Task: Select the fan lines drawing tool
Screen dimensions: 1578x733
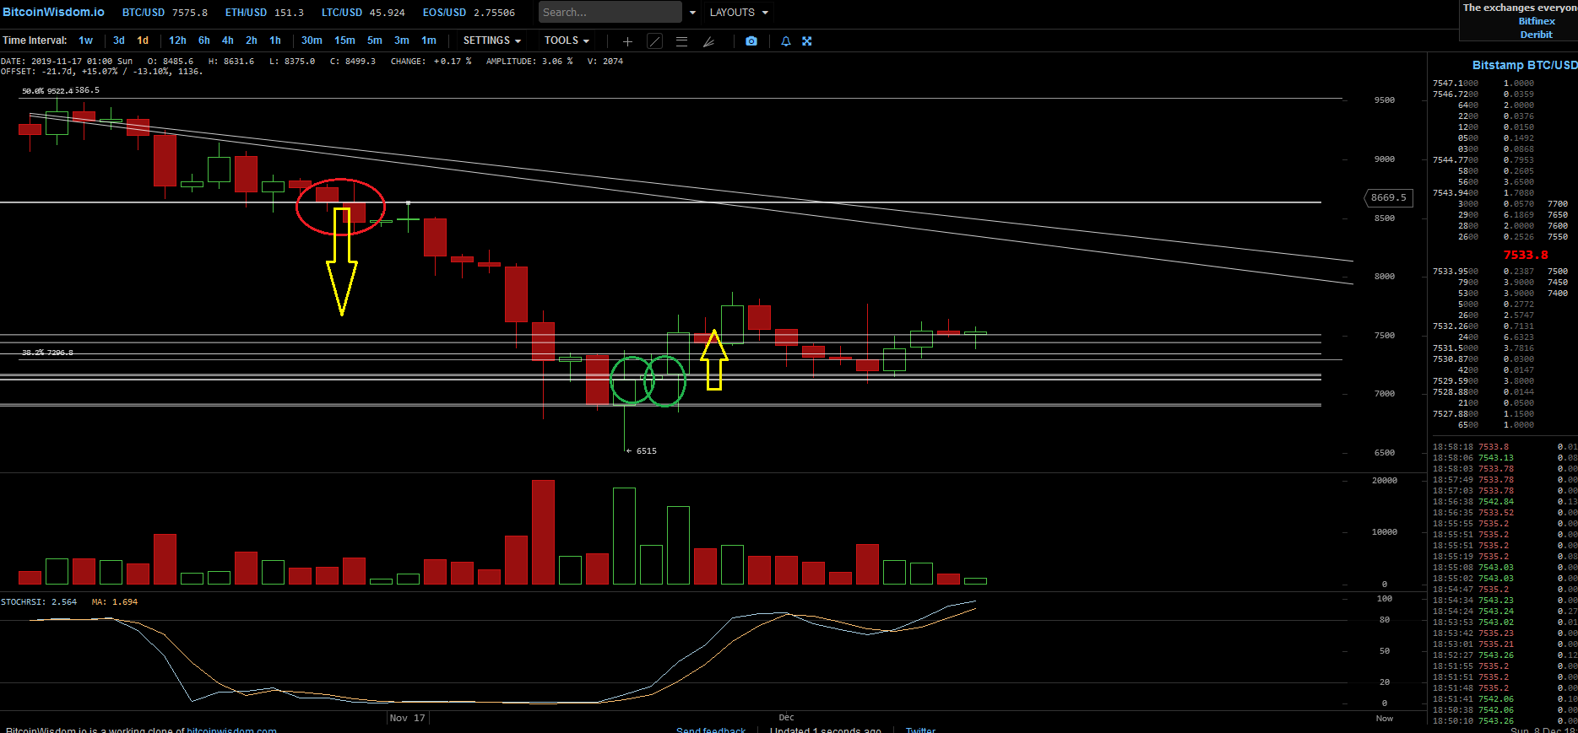Action: pyautogui.click(x=708, y=41)
